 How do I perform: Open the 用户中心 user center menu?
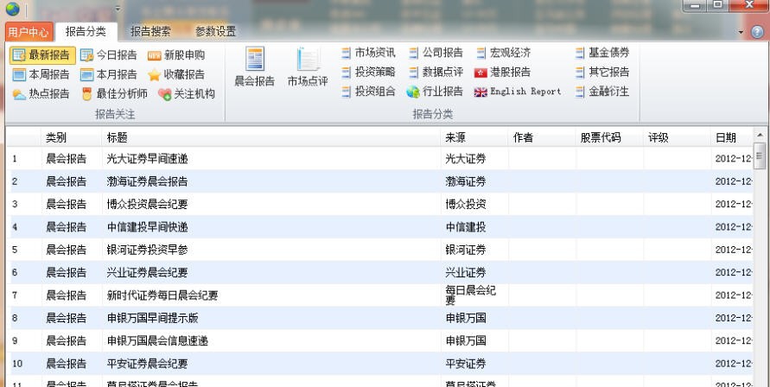tap(29, 32)
